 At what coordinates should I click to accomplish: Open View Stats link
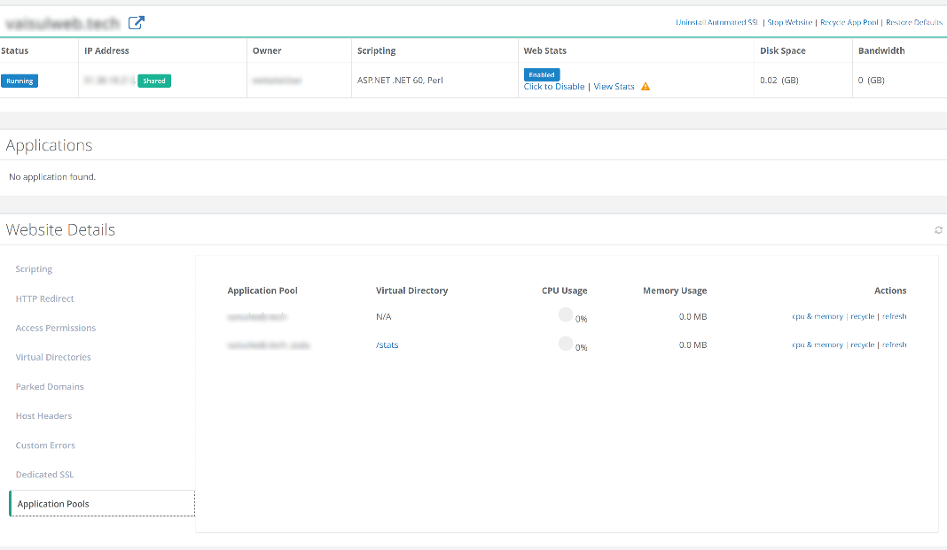click(x=614, y=87)
